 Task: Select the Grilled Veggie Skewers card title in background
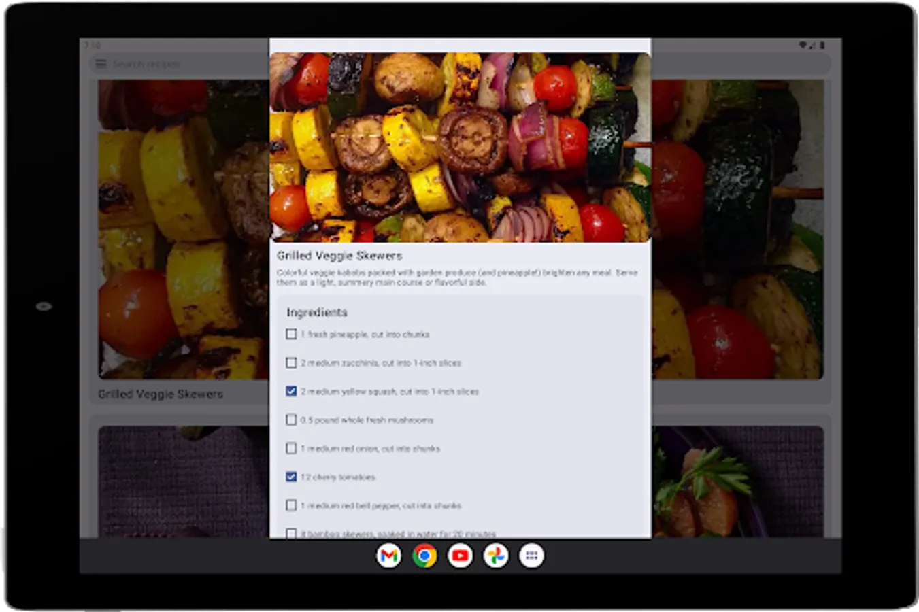point(161,394)
